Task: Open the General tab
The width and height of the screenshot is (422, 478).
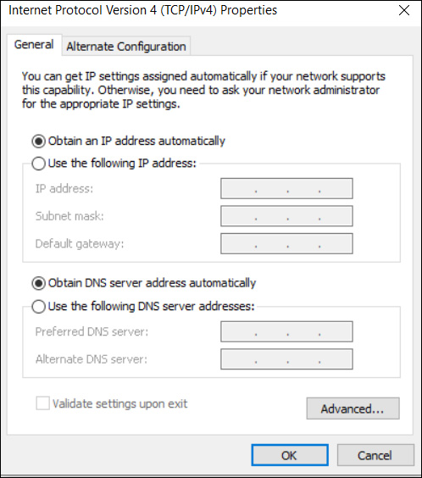Action: (34, 45)
